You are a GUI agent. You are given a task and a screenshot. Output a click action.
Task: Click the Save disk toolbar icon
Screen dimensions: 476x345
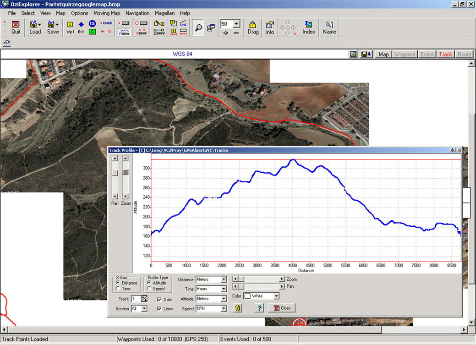tap(53, 27)
